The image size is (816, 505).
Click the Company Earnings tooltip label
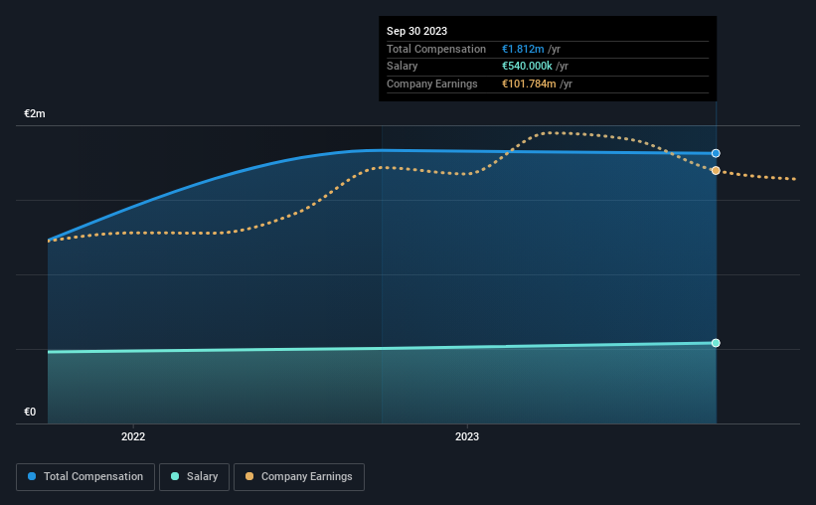click(x=432, y=84)
